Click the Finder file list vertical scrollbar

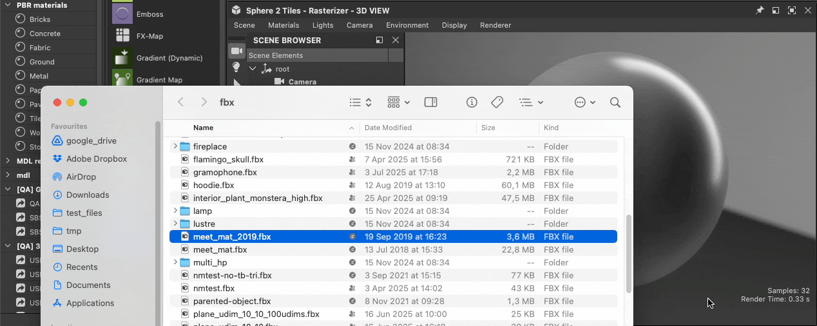tap(629, 251)
